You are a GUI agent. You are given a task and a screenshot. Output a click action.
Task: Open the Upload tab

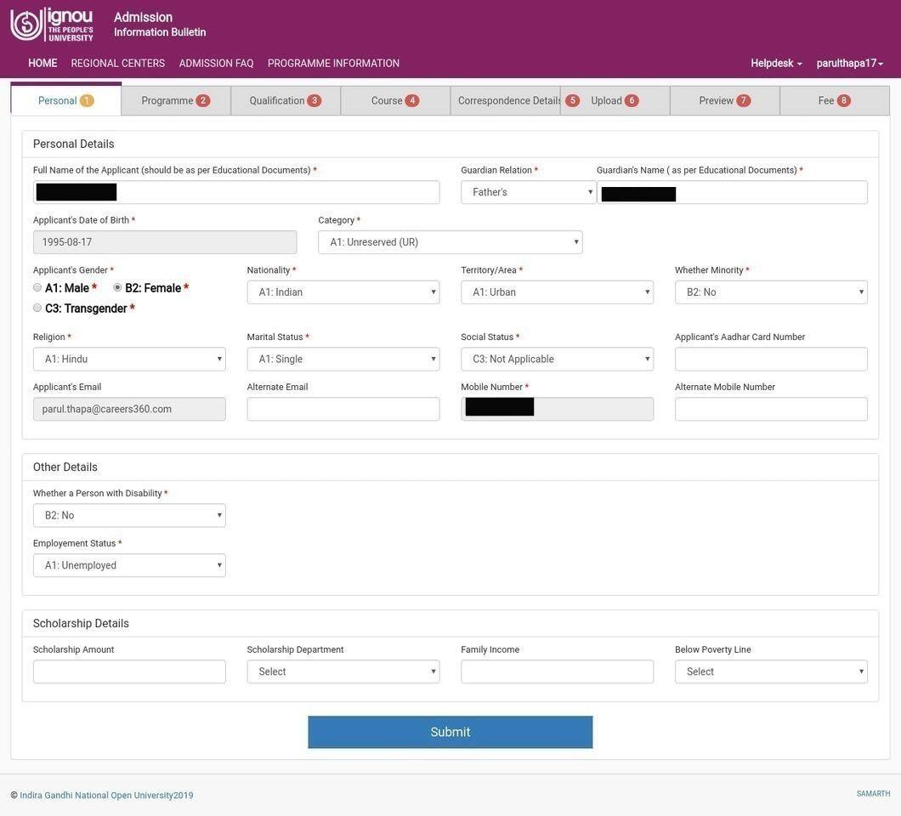614,101
